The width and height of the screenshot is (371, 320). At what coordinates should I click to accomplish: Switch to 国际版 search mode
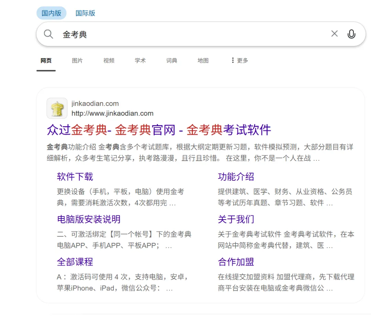85,13
